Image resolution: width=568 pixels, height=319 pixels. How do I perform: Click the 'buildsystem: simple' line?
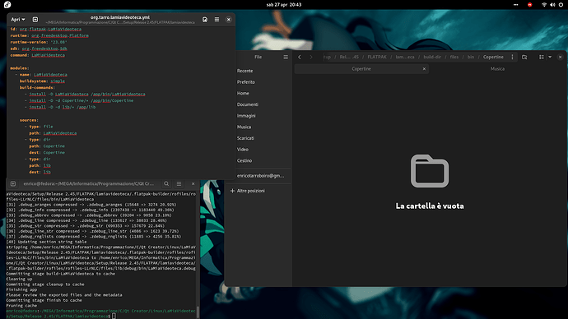pyautogui.click(x=42, y=81)
